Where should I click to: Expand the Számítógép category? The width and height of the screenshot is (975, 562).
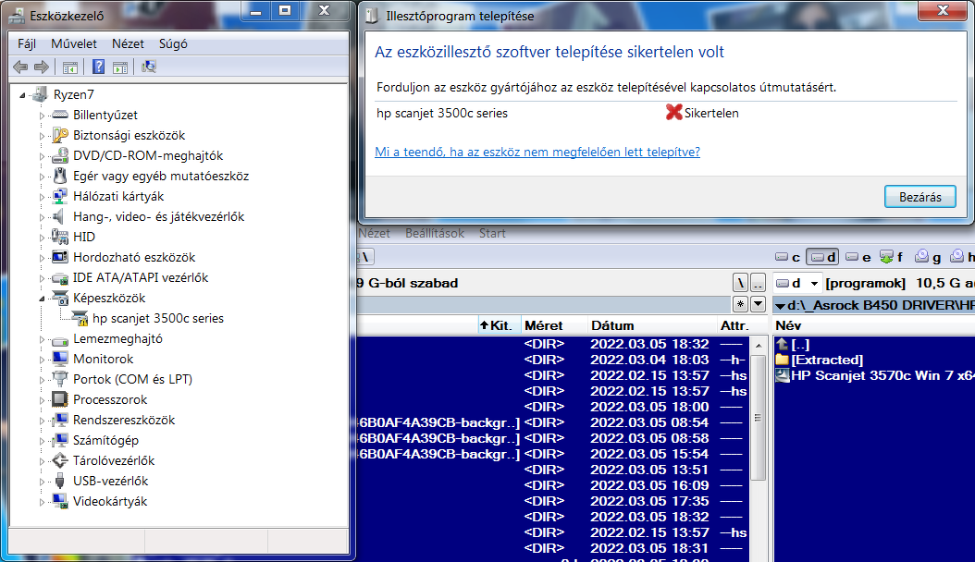click(43, 441)
